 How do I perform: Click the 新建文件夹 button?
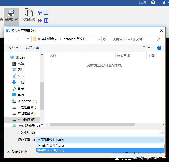[x=34, y=48]
